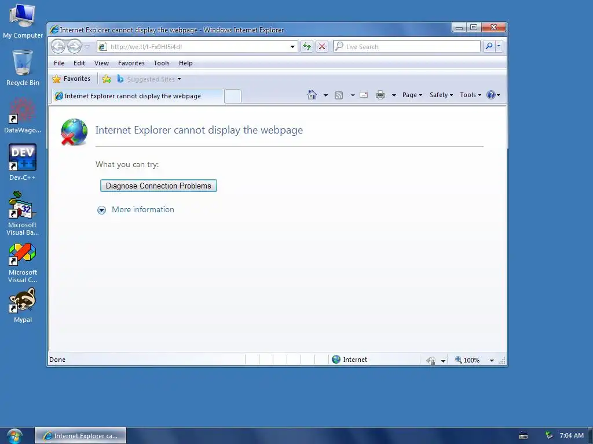The image size is (593, 444).
Task: Select My Computer desktop icon
Action: [23, 20]
